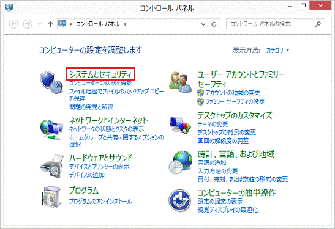
Task: Click the user accounts people icon
Action: pyautogui.click(x=181, y=82)
